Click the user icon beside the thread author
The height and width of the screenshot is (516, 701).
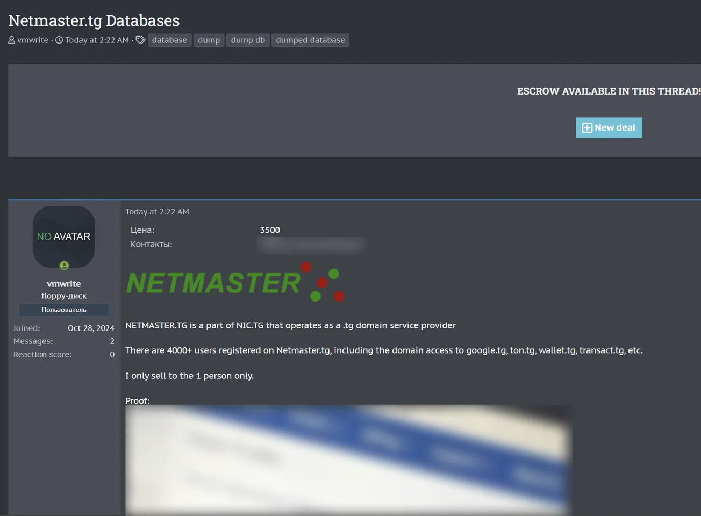click(12, 40)
